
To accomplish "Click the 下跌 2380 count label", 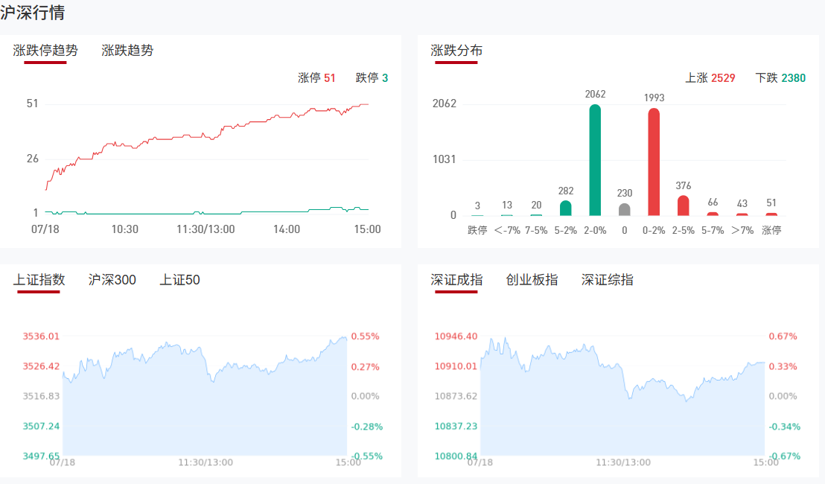I will [x=780, y=78].
